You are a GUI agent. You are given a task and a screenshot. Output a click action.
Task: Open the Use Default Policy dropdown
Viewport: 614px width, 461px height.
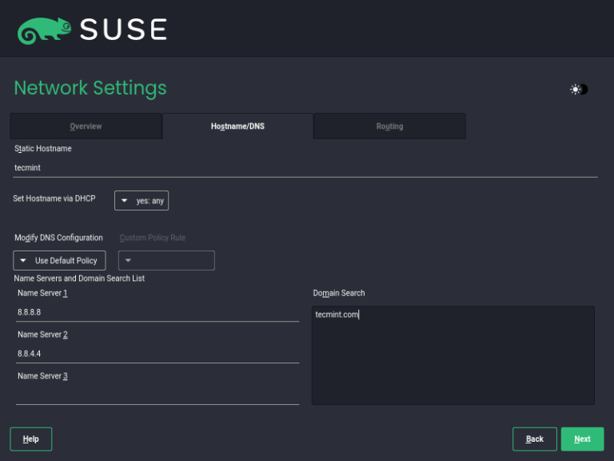point(59,261)
